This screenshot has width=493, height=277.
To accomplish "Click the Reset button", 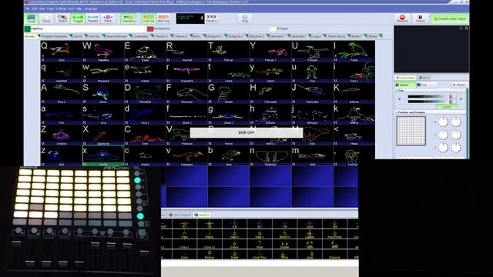I will (459, 85).
